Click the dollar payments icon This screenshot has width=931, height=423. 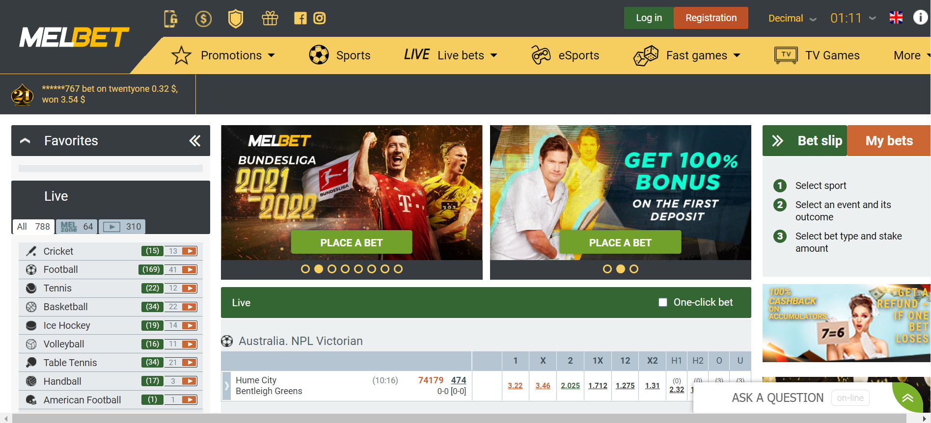pyautogui.click(x=203, y=19)
